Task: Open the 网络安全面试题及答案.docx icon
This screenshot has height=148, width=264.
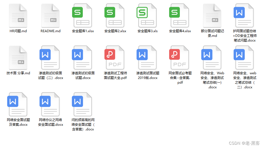Action: click(x=17, y=105)
